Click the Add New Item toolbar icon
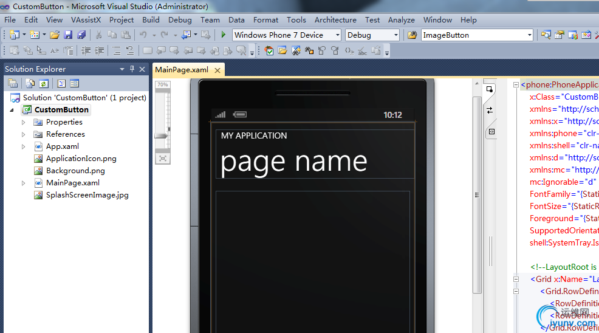Image resolution: width=599 pixels, height=333 pixels. [x=35, y=35]
